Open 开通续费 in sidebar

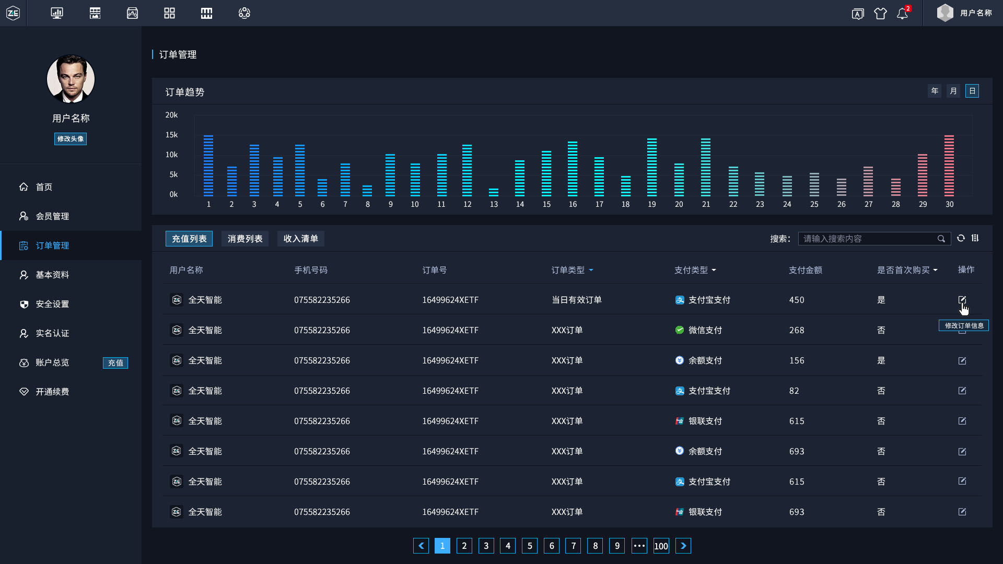(71, 392)
